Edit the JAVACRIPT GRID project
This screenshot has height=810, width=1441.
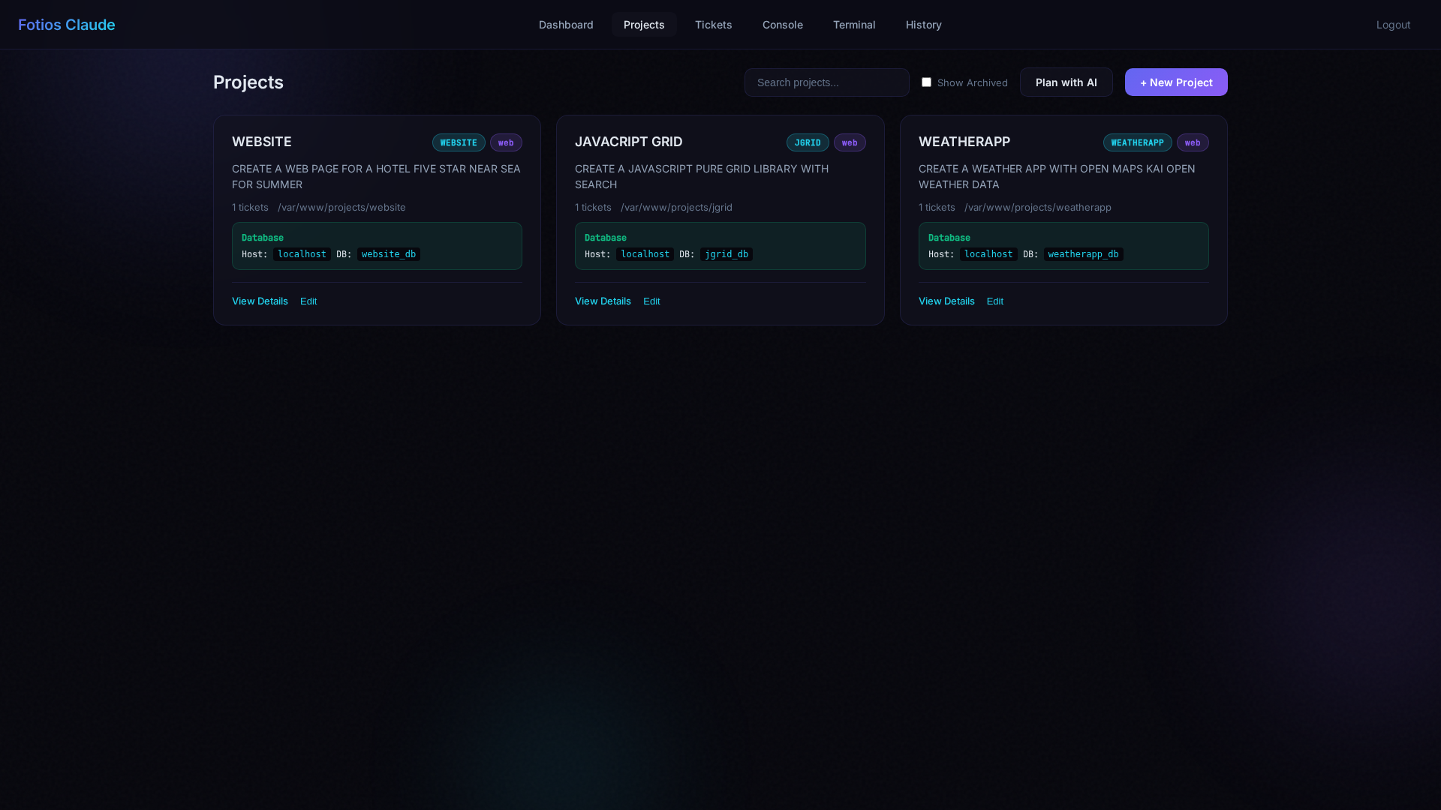point(651,301)
